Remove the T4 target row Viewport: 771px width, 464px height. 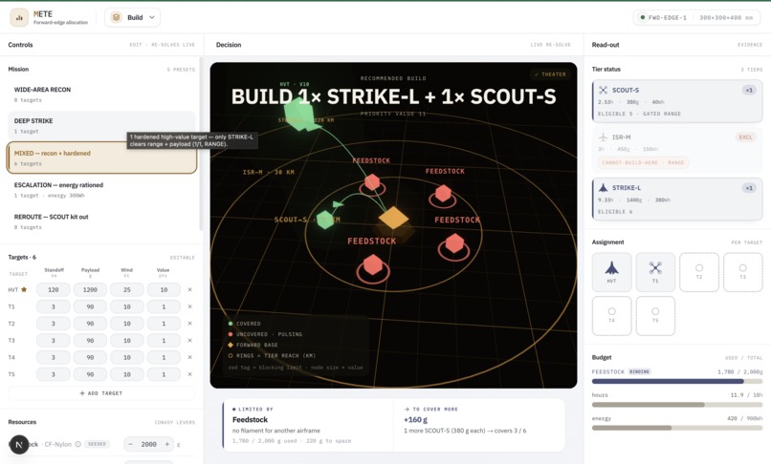click(189, 357)
